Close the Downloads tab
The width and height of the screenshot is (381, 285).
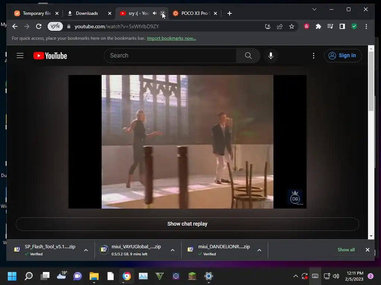[x=110, y=13]
